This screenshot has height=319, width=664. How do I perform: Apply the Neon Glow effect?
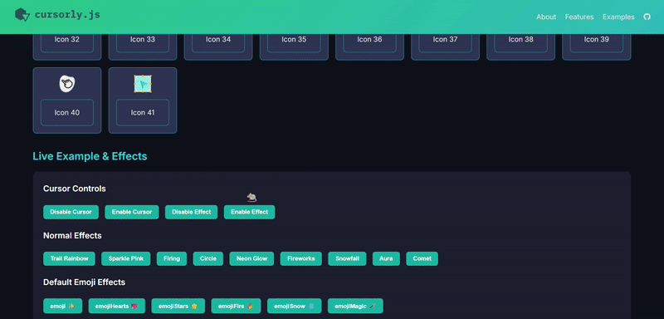coord(251,259)
